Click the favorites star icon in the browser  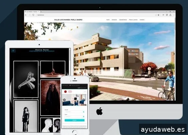coord(159,15)
